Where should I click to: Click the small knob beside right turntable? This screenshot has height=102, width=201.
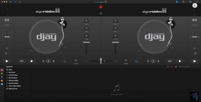pos(139,52)
